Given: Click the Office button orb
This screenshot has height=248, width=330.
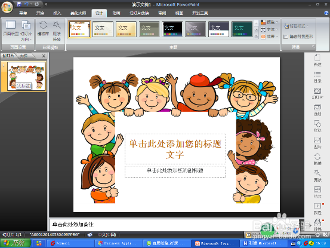Looking at the screenshot, I should [7, 7].
